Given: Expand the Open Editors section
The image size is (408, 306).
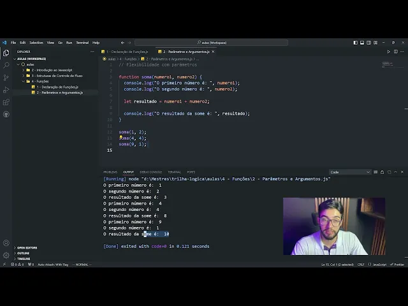Looking at the screenshot, I should click(27, 248).
